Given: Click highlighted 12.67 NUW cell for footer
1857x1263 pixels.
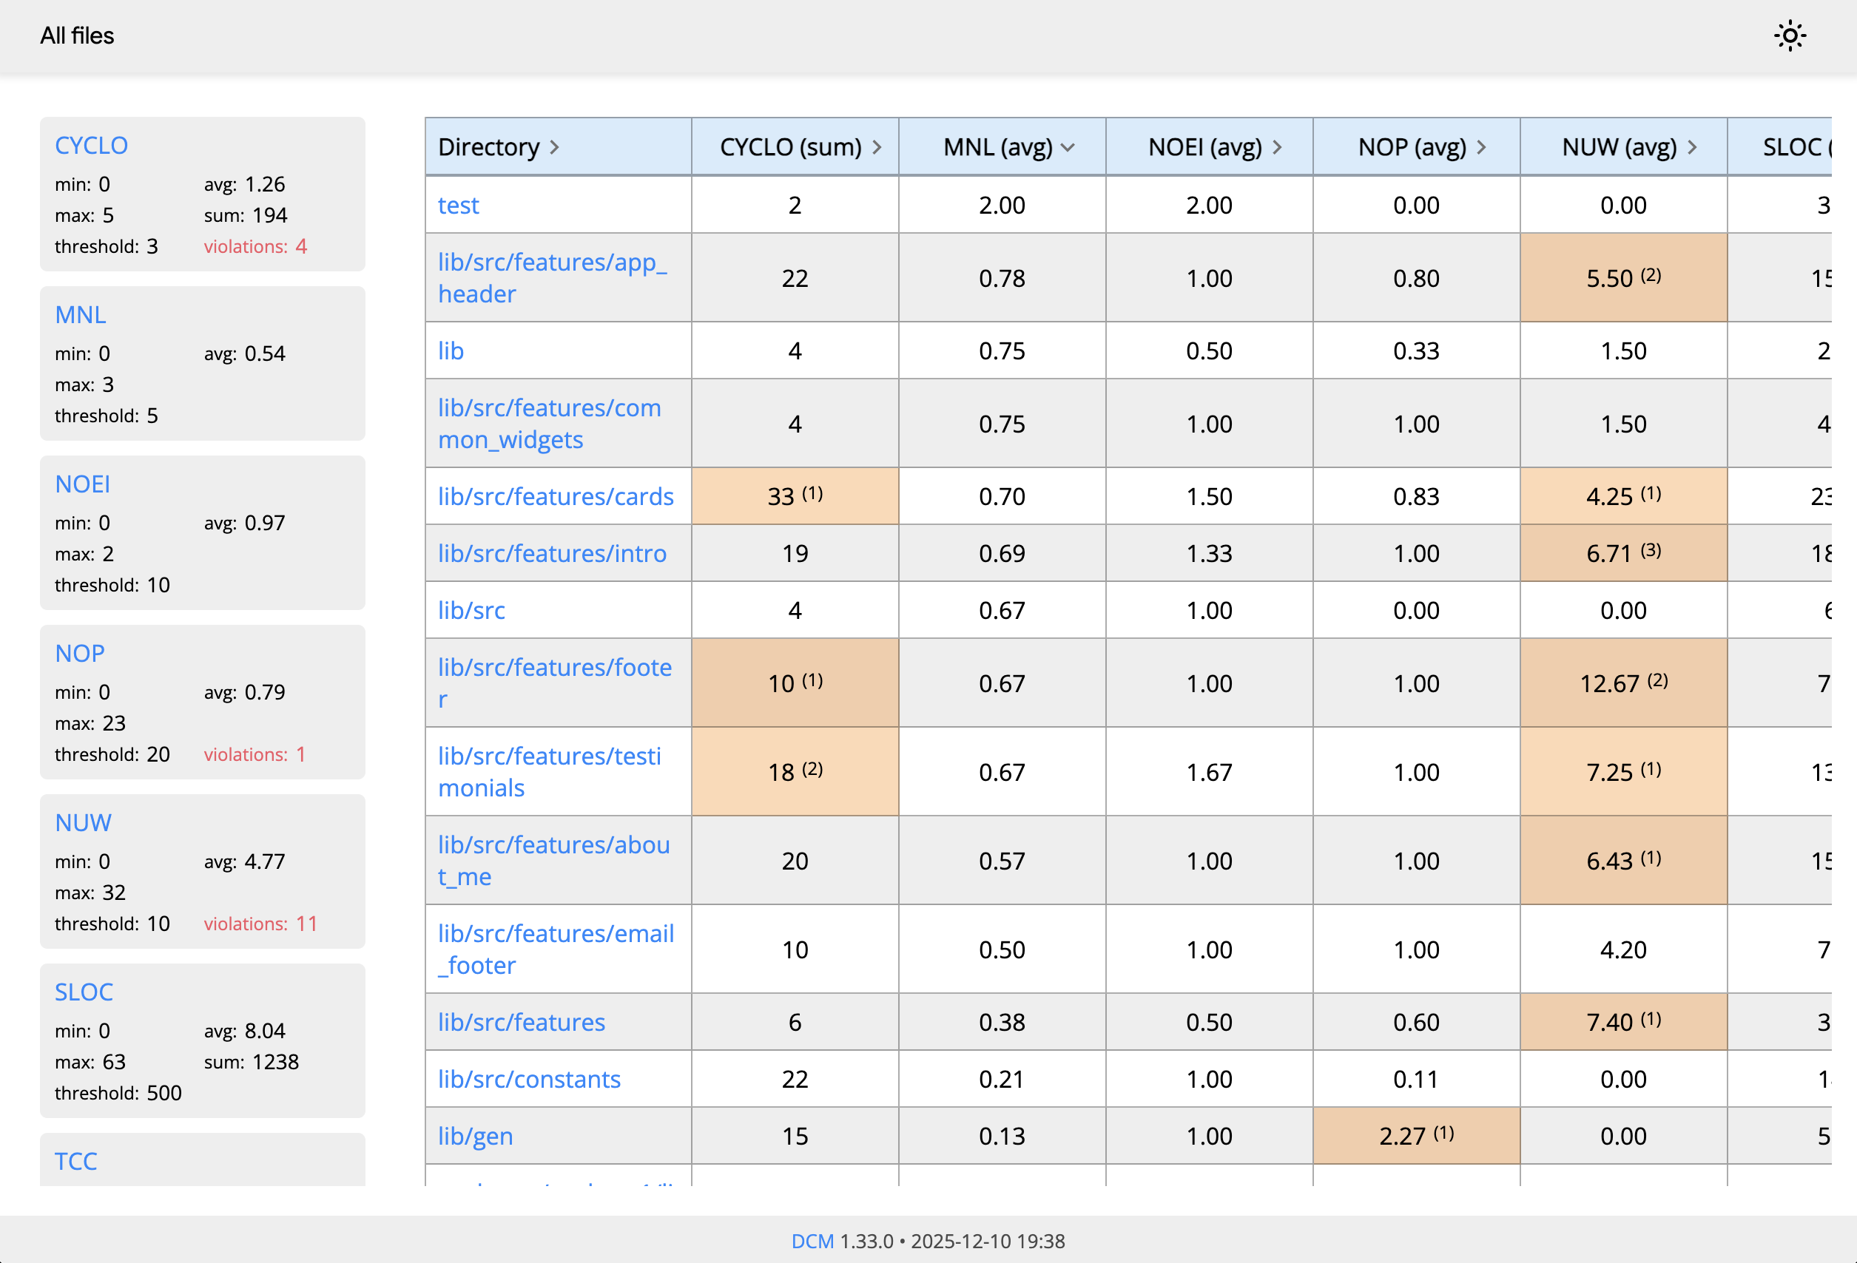Looking at the screenshot, I should (1623, 683).
